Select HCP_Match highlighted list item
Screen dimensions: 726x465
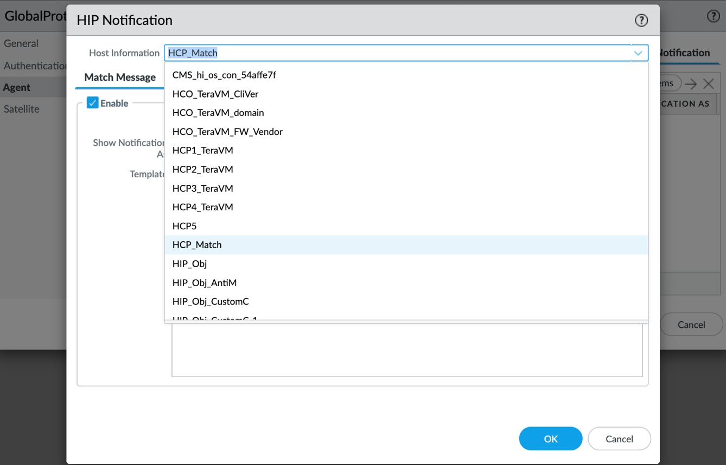(x=197, y=245)
